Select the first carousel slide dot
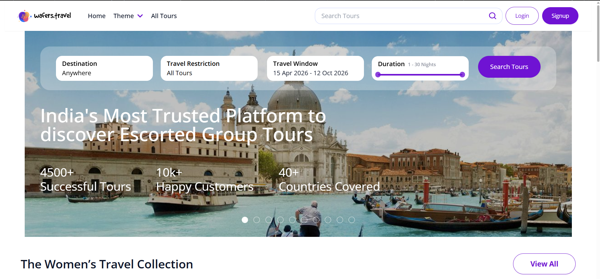 point(245,220)
